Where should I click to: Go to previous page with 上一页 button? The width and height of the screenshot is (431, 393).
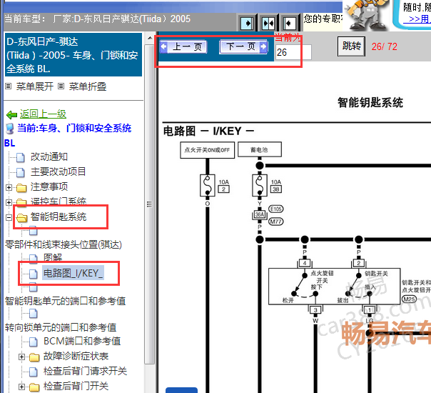(x=183, y=46)
